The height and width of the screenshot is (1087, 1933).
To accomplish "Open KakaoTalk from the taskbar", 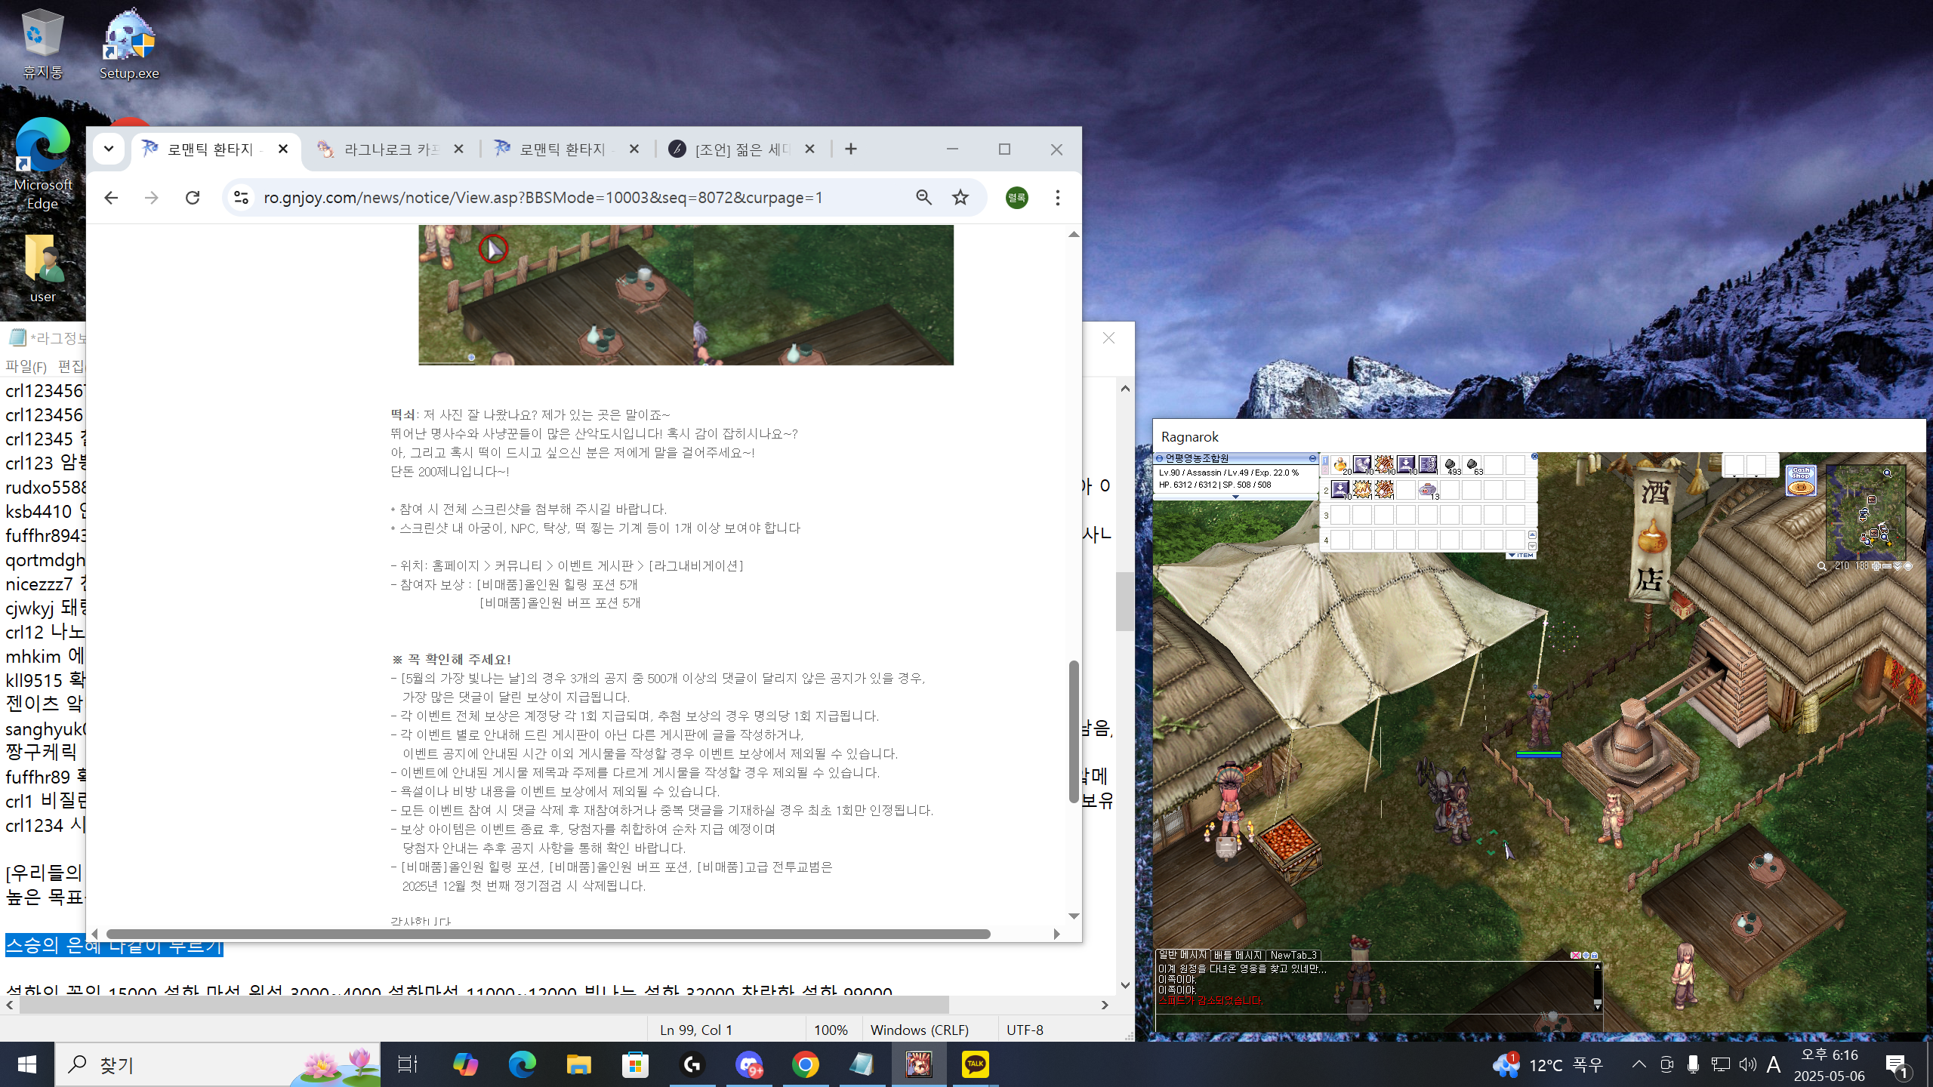I will tap(975, 1064).
